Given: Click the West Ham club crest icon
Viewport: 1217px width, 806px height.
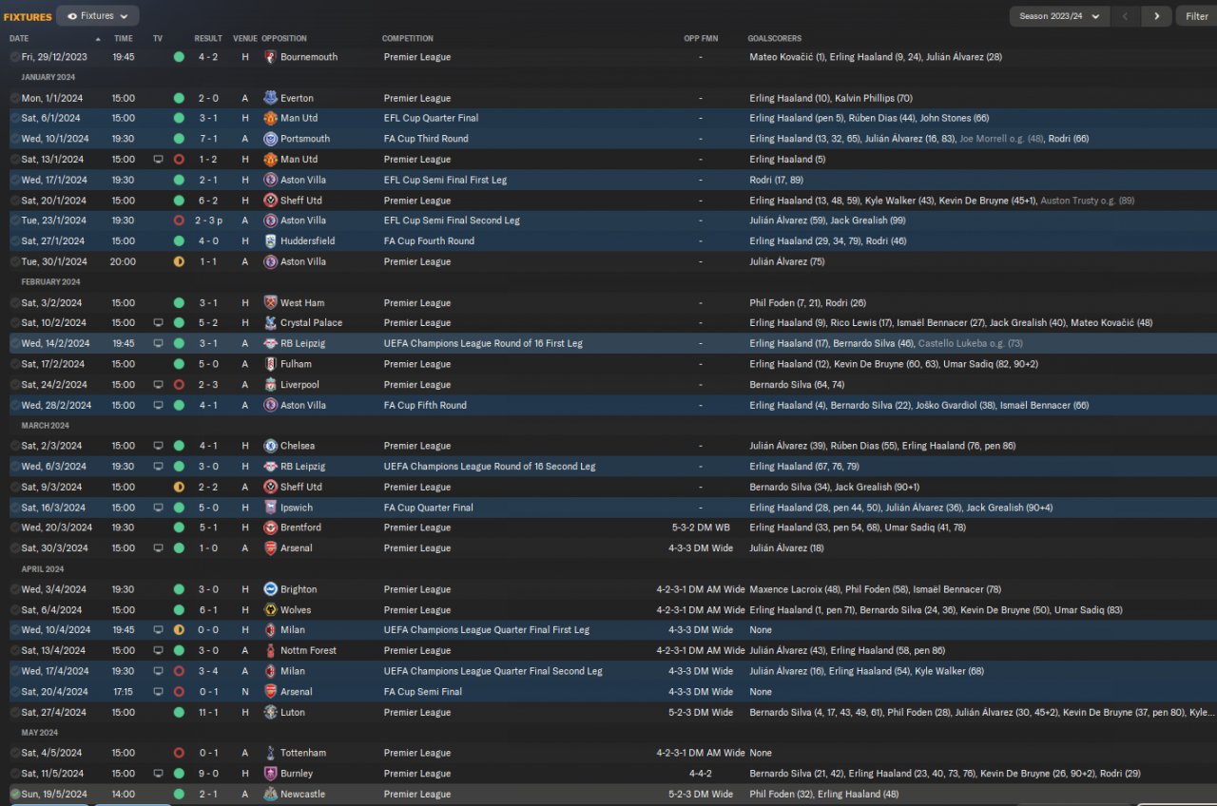Looking at the screenshot, I should [x=270, y=303].
